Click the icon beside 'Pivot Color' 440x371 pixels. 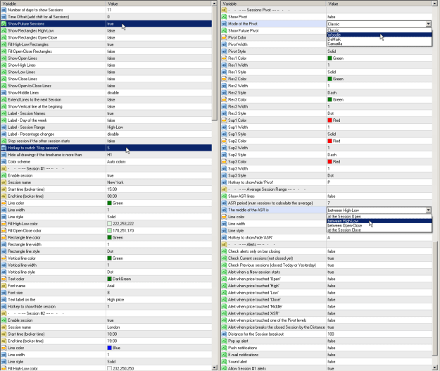click(x=224, y=37)
